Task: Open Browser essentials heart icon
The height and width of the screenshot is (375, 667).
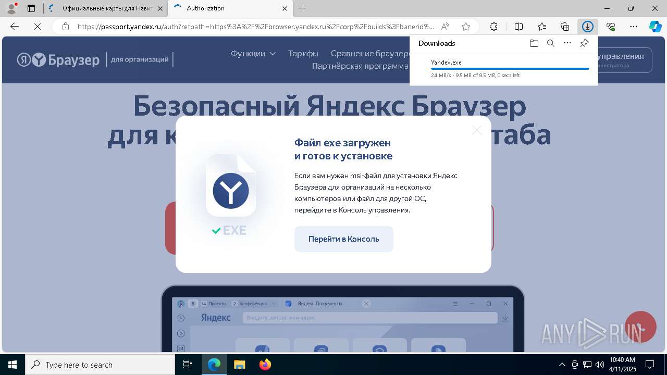Action: pos(611,27)
